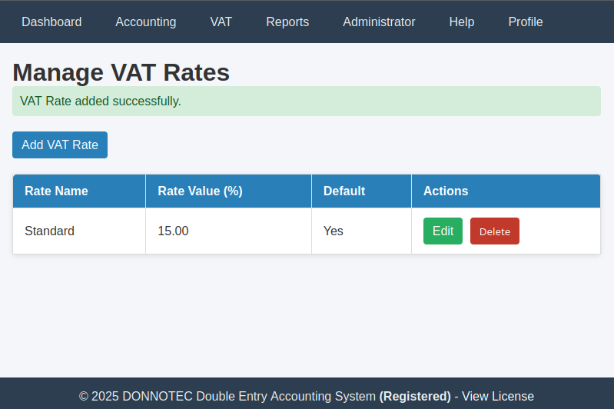Select the Standard rate name cell
The height and width of the screenshot is (409, 614).
click(x=79, y=231)
